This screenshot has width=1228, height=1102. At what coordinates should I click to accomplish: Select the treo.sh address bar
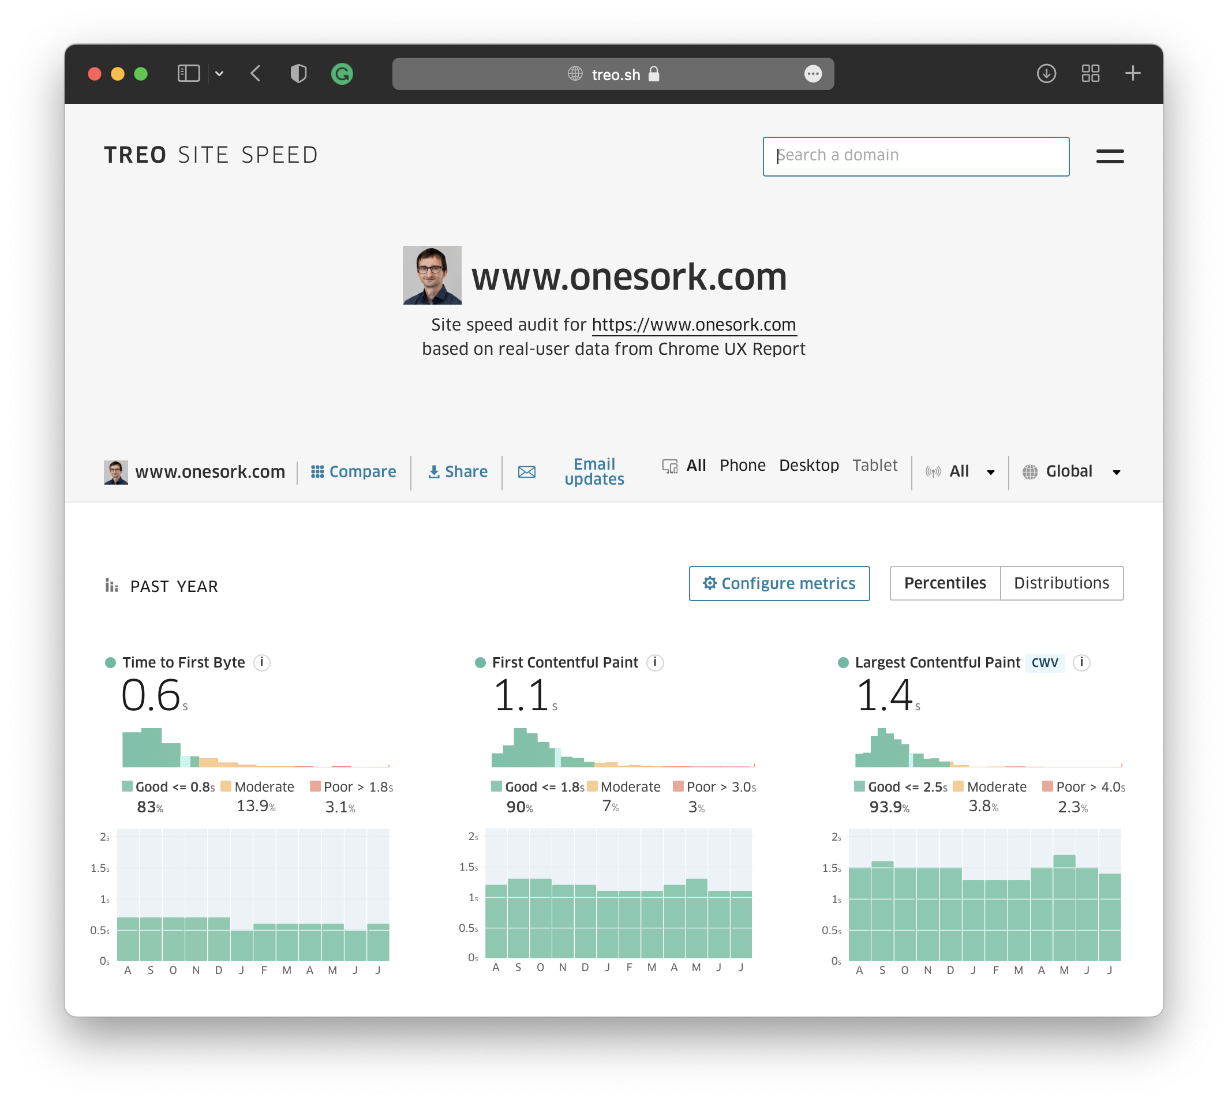coord(613,74)
